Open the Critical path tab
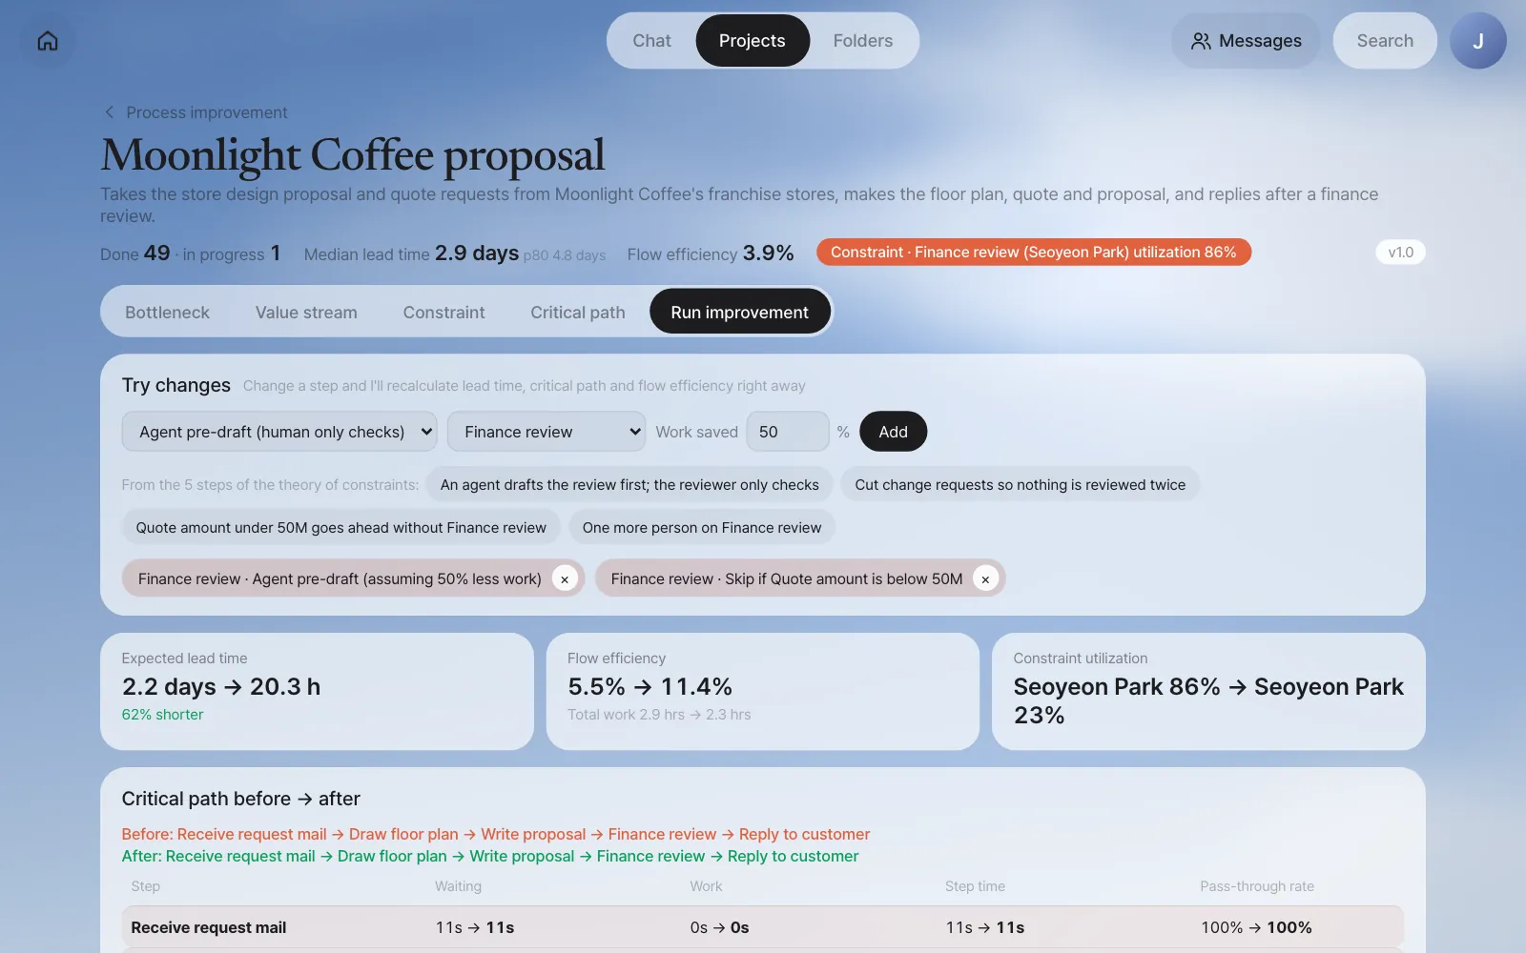 pyautogui.click(x=578, y=313)
